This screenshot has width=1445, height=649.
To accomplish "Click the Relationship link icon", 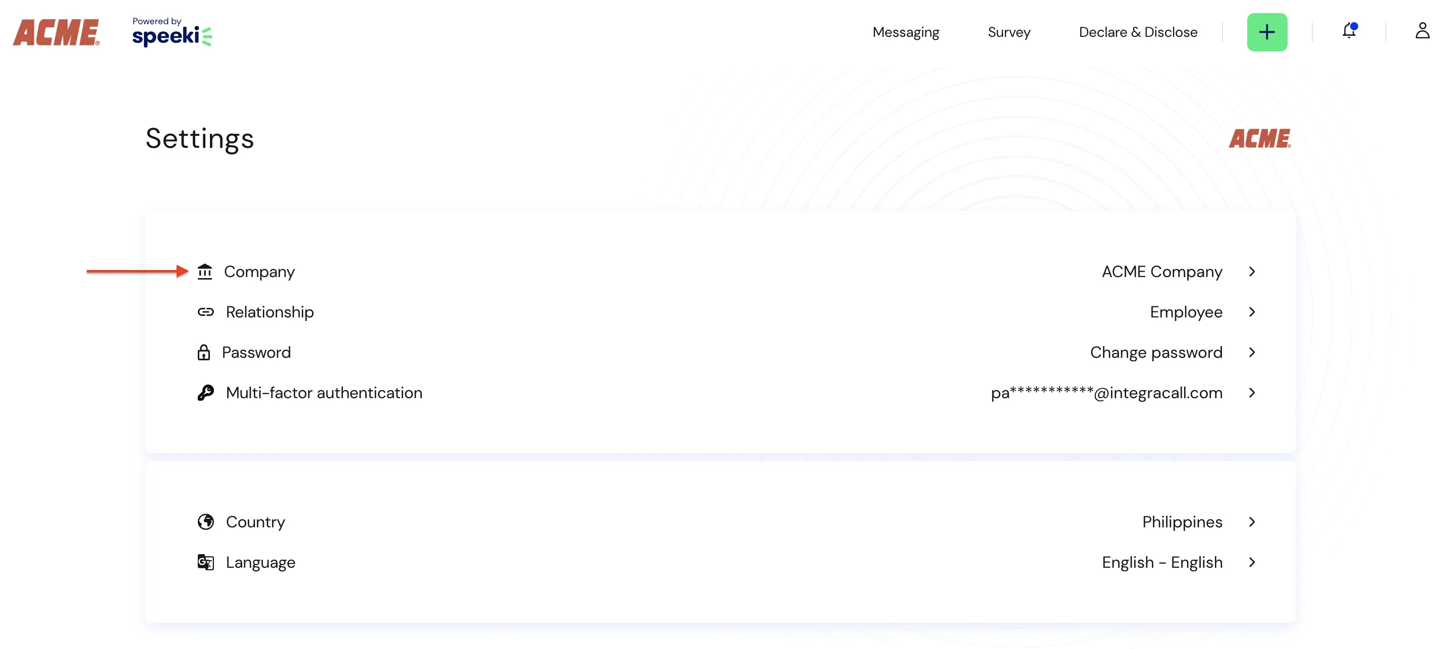I will (206, 311).
